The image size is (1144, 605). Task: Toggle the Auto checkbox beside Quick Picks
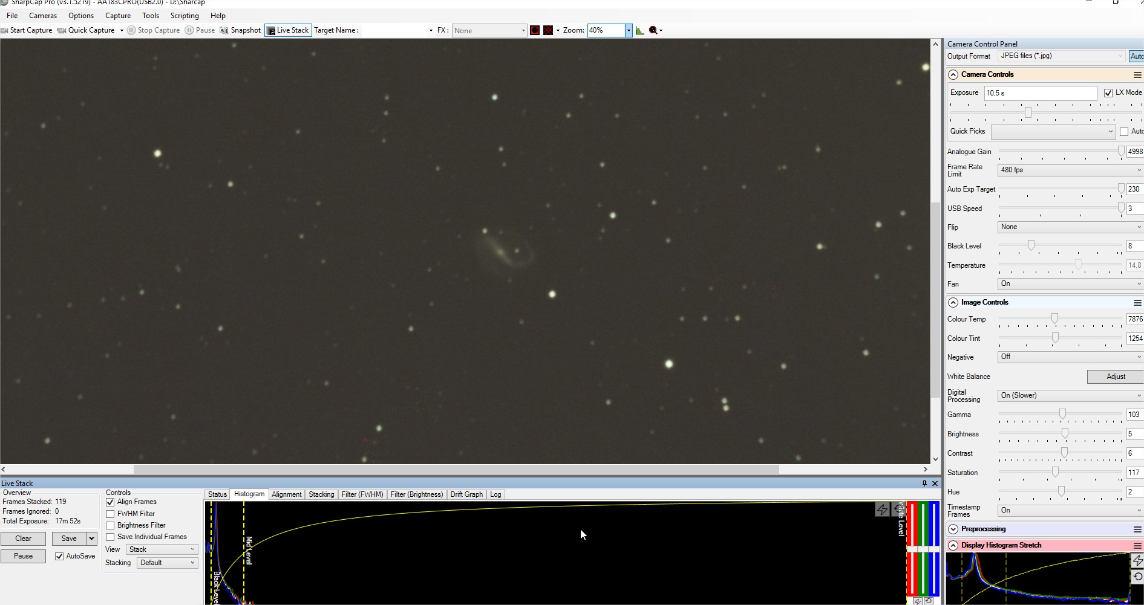click(1124, 132)
